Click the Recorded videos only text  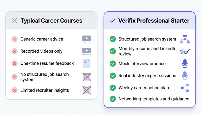(x=41, y=51)
